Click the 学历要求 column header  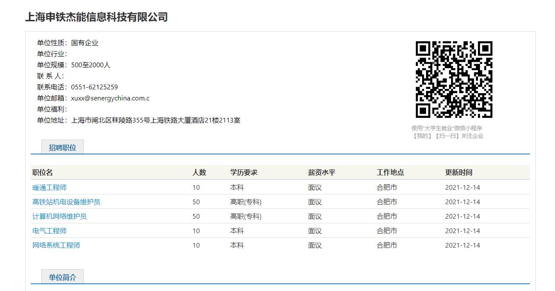click(244, 172)
